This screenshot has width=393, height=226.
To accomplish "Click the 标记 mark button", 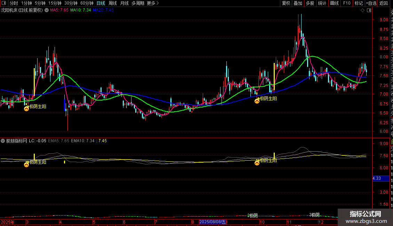I will [x=359, y=3].
